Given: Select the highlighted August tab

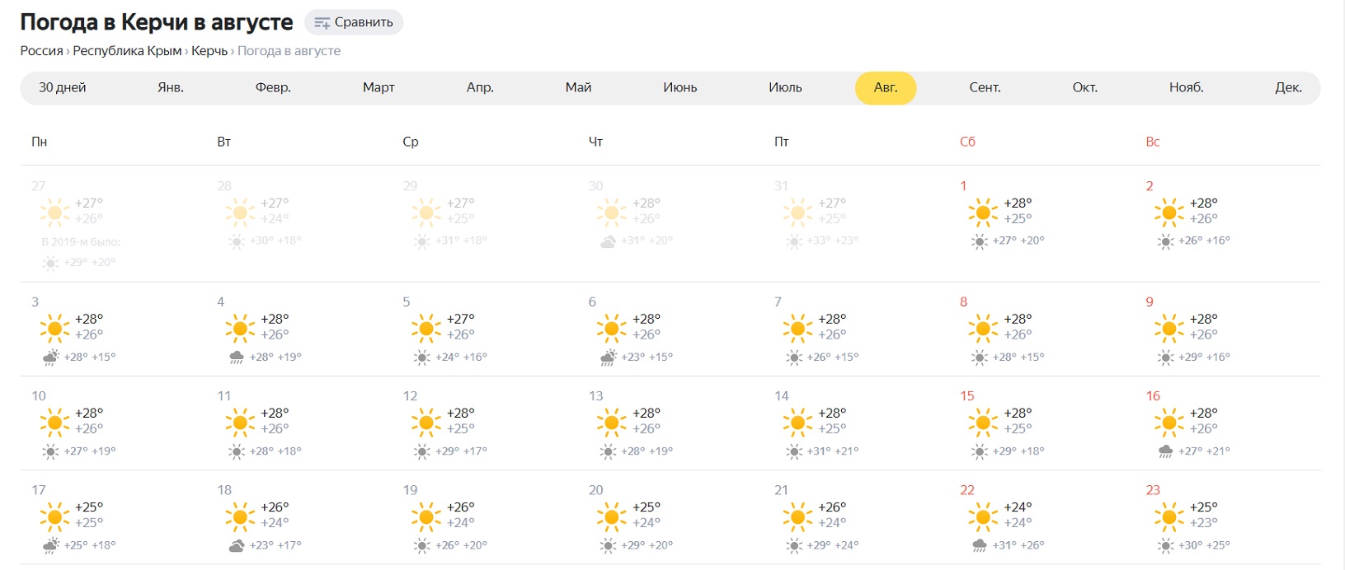Looking at the screenshot, I should point(886,88).
